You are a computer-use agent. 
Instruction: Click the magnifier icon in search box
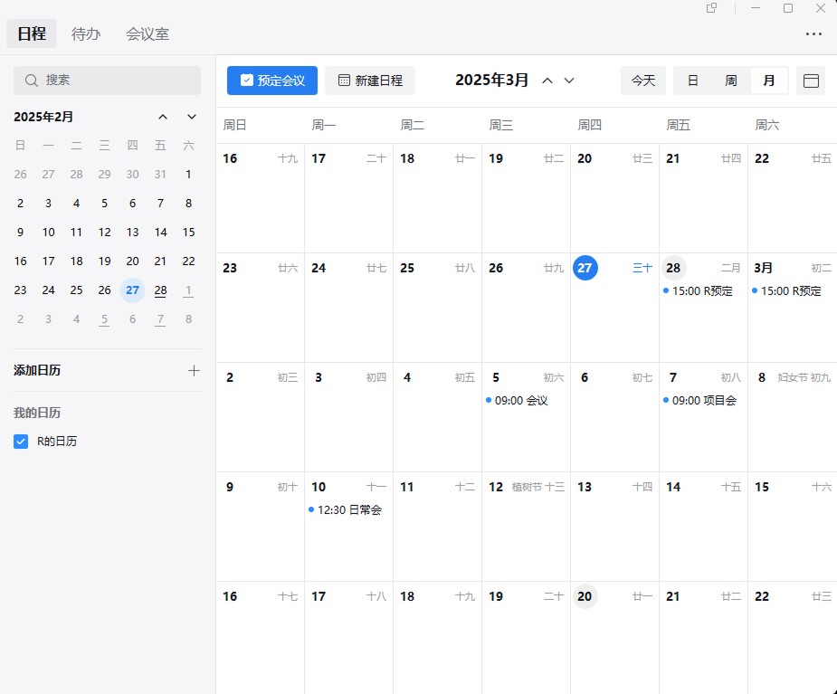(x=32, y=81)
